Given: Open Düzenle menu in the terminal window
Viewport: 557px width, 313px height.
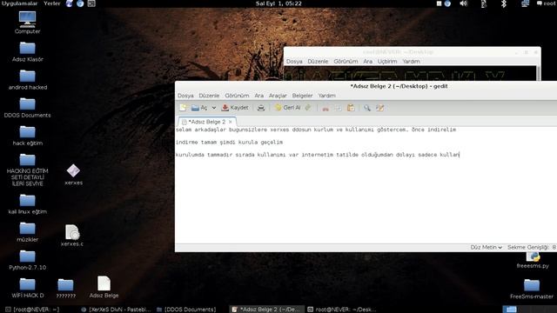Looking at the screenshot, I should [318, 62].
